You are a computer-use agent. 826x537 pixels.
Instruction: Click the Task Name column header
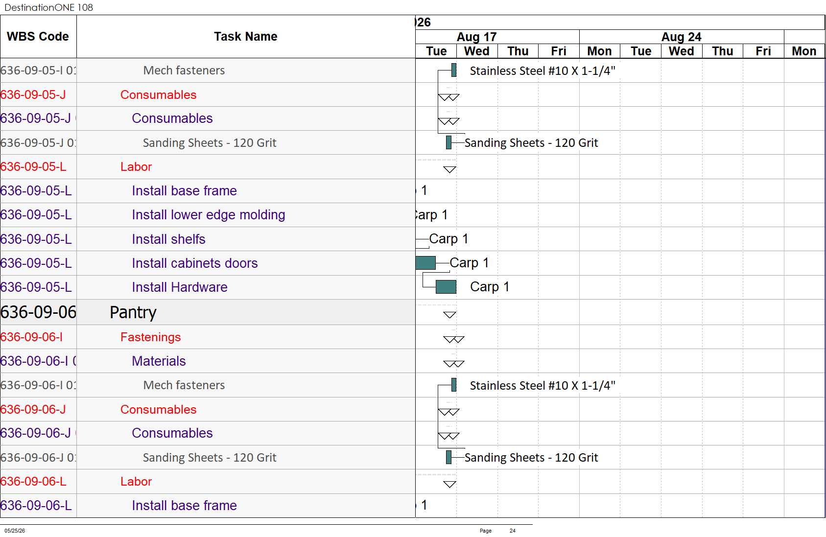coord(246,37)
